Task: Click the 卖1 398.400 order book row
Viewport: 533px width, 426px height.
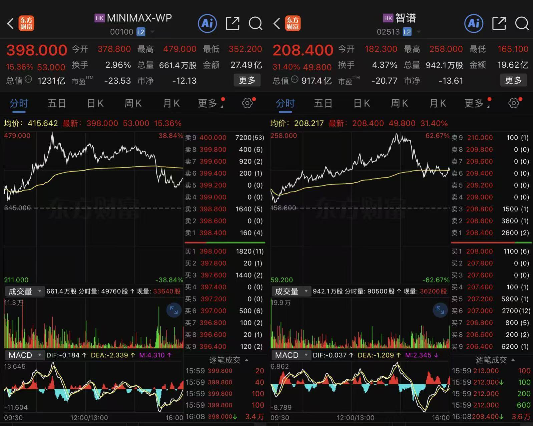Action: (x=224, y=233)
